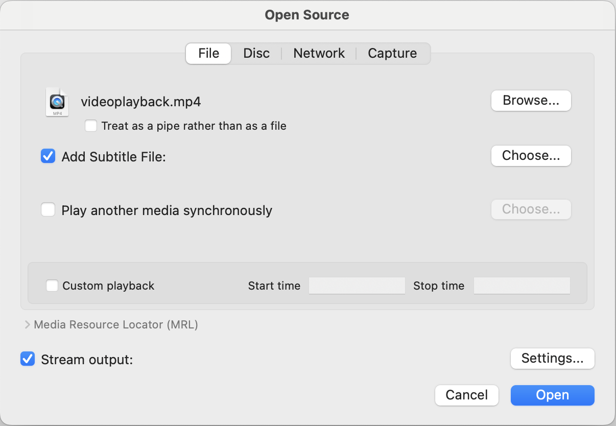Select the File tab
The image size is (616, 426).
click(x=208, y=53)
